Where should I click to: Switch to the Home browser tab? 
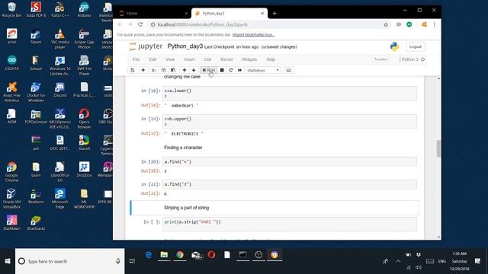point(152,14)
